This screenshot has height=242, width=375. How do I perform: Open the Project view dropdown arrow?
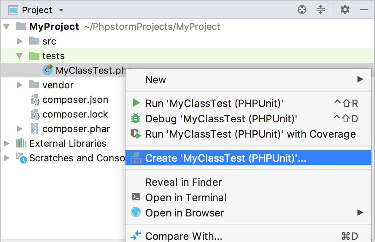point(61,10)
